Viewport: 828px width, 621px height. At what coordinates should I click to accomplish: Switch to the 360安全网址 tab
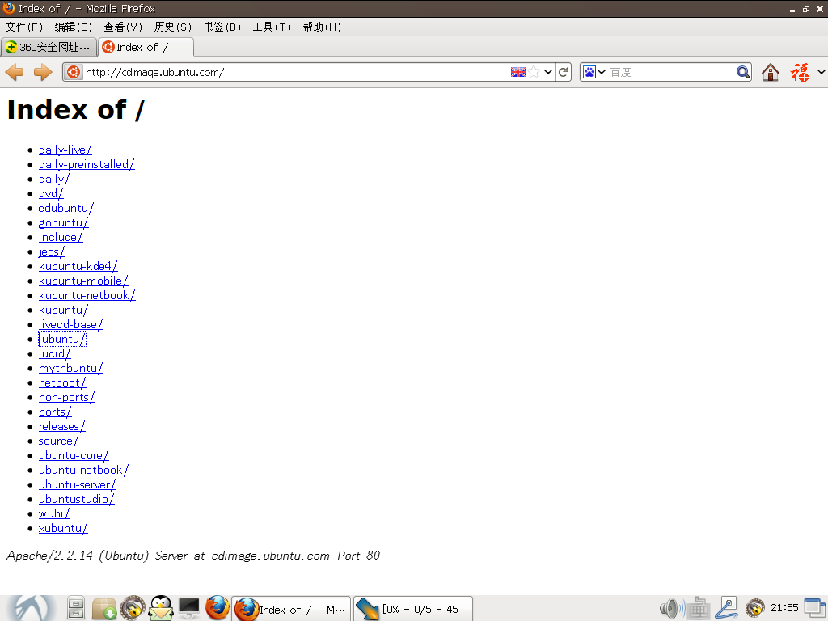click(49, 47)
